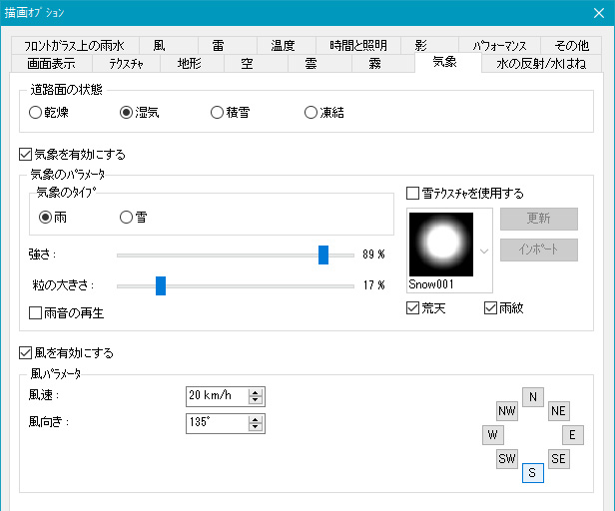
Task: Toggle the 気象を有効にする checkbox
Action: point(26,155)
